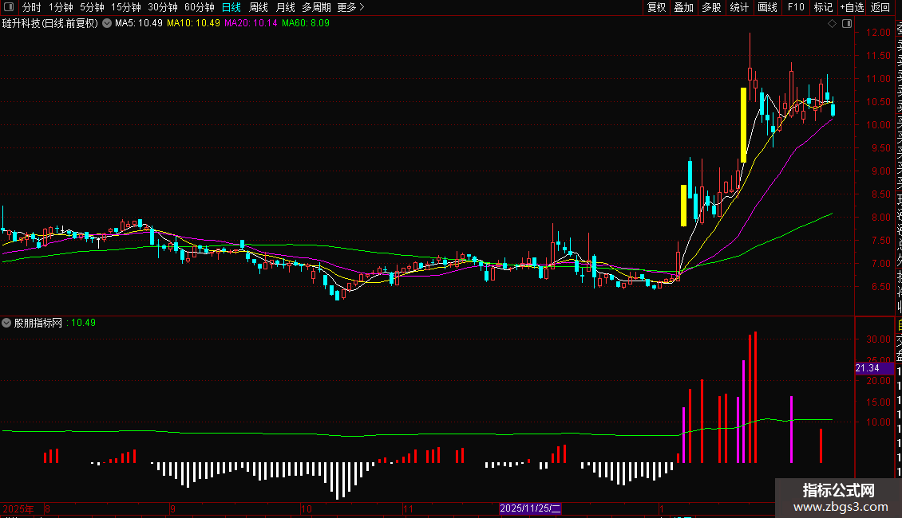Screen dimensions: 902x518
Task: Open the 多股 multi-stock view
Action: (711, 7)
